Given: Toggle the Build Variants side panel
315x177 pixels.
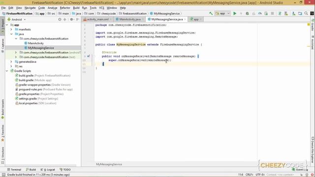Looking at the screenshot, I should 2,109.
